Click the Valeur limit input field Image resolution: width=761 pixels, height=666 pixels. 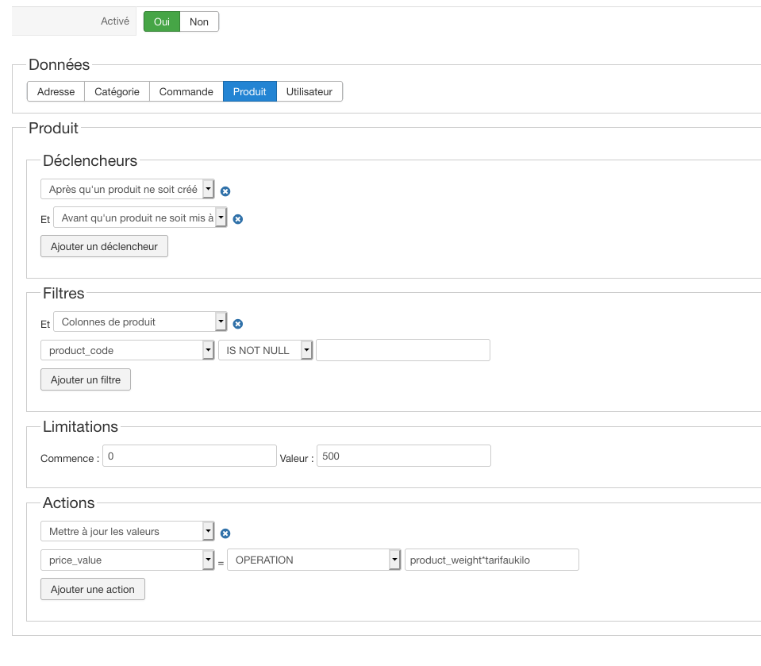coord(403,456)
